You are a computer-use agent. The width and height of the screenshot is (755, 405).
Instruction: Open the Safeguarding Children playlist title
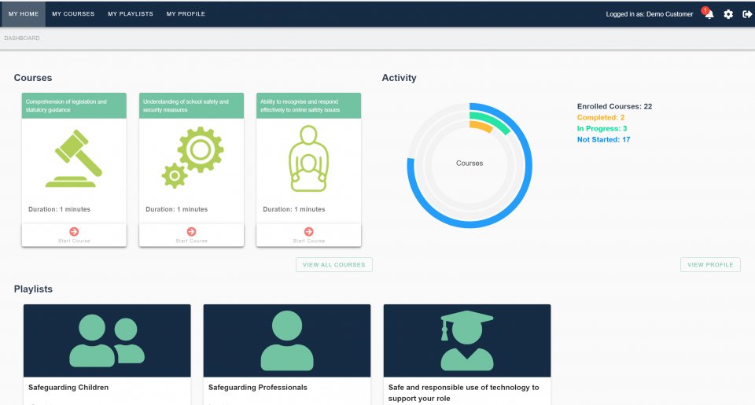(x=68, y=387)
